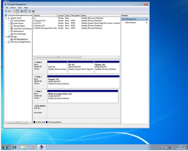Open Windows Explorer from the taskbar
This screenshot has width=188, height=151.
coord(23,147)
